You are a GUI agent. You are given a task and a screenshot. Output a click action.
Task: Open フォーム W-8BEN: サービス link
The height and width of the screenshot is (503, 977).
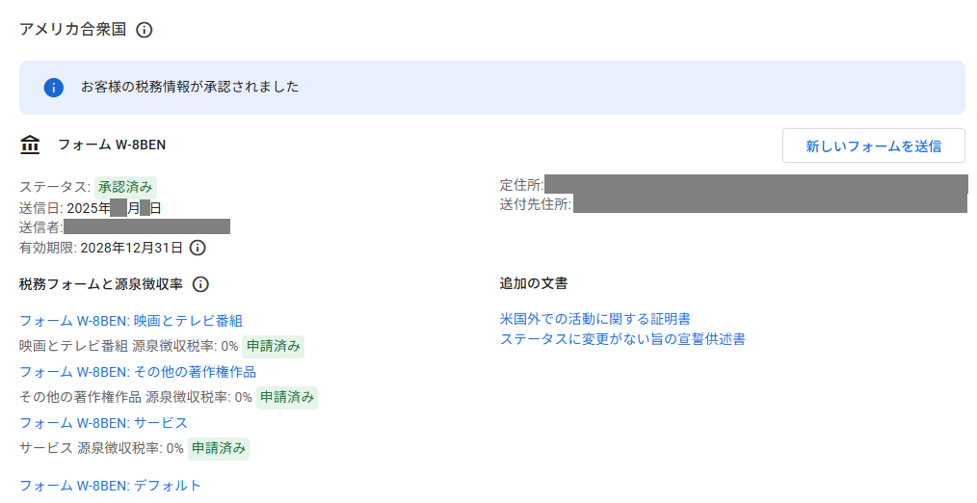point(103,422)
